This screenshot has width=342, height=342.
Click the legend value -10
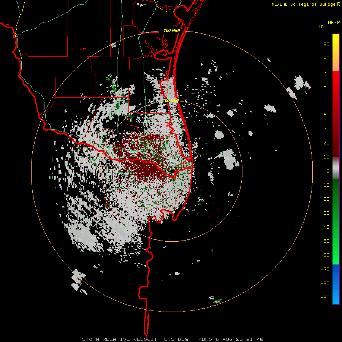click(x=325, y=185)
